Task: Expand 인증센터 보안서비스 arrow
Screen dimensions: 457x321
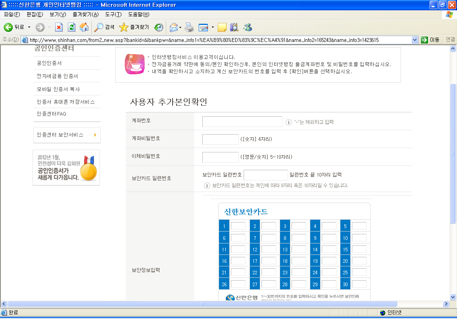Action: (95, 135)
